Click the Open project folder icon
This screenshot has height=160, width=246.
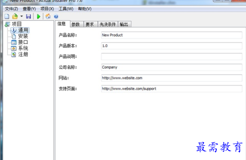click(x=15, y=16)
